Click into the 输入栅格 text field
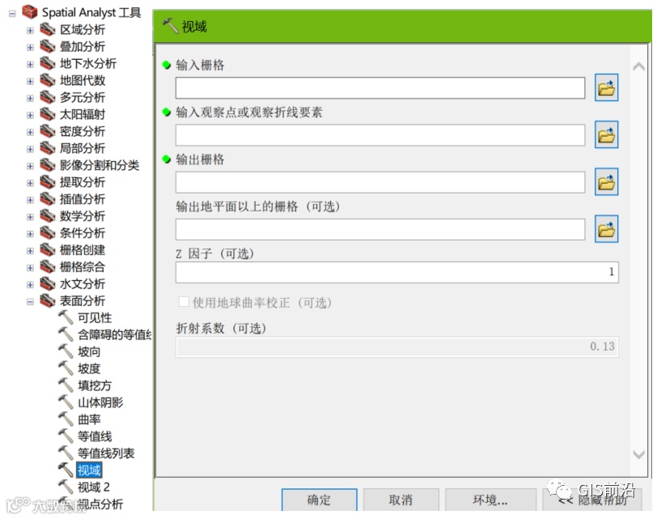The image size is (657, 519). click(x=380, y=88)
